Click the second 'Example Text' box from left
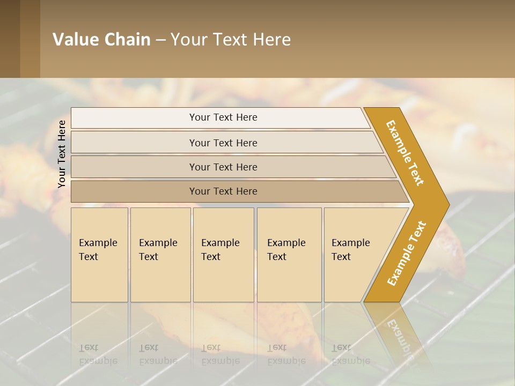This screenshot has height=386, width=515. click(x=160, y=254)
